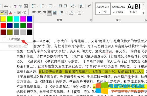Pick the bright green highlight swatch
The height and width of the screenshot is (96, 147).
pos(10,19)
